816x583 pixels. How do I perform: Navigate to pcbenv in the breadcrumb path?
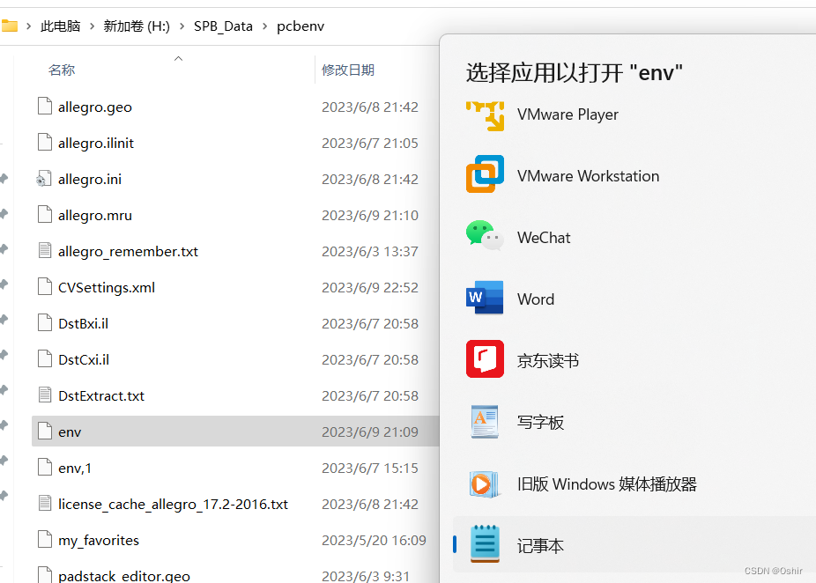pos(300,26)
